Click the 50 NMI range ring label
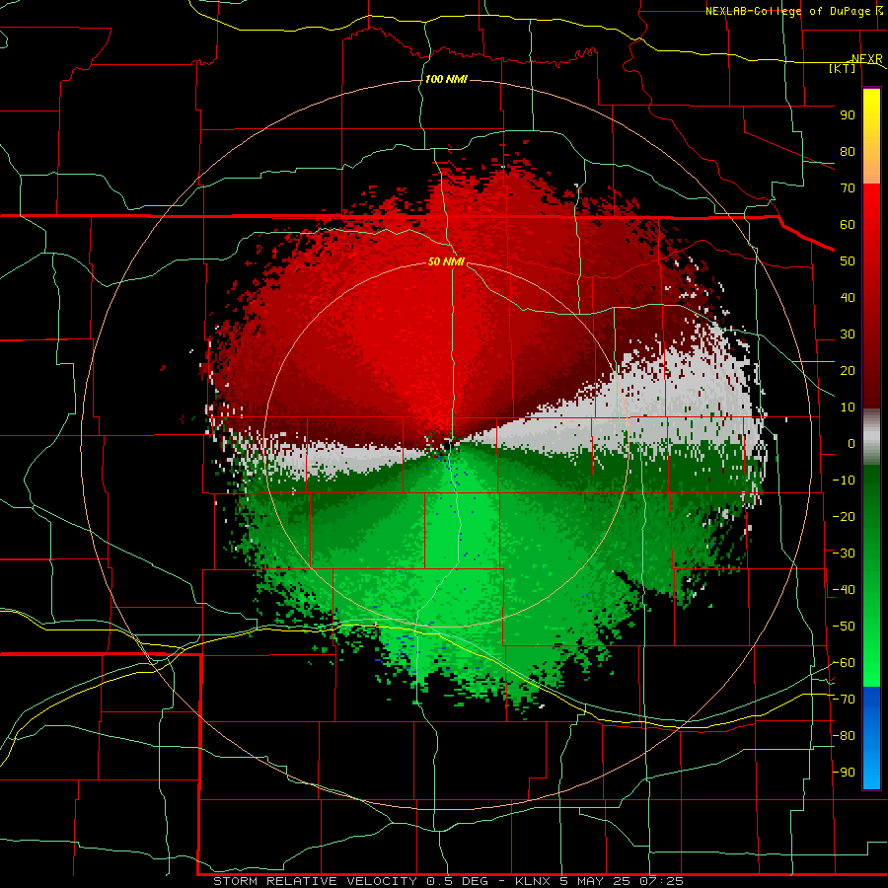The height and width of the screenshot is (888, 888). pos(446,261)
